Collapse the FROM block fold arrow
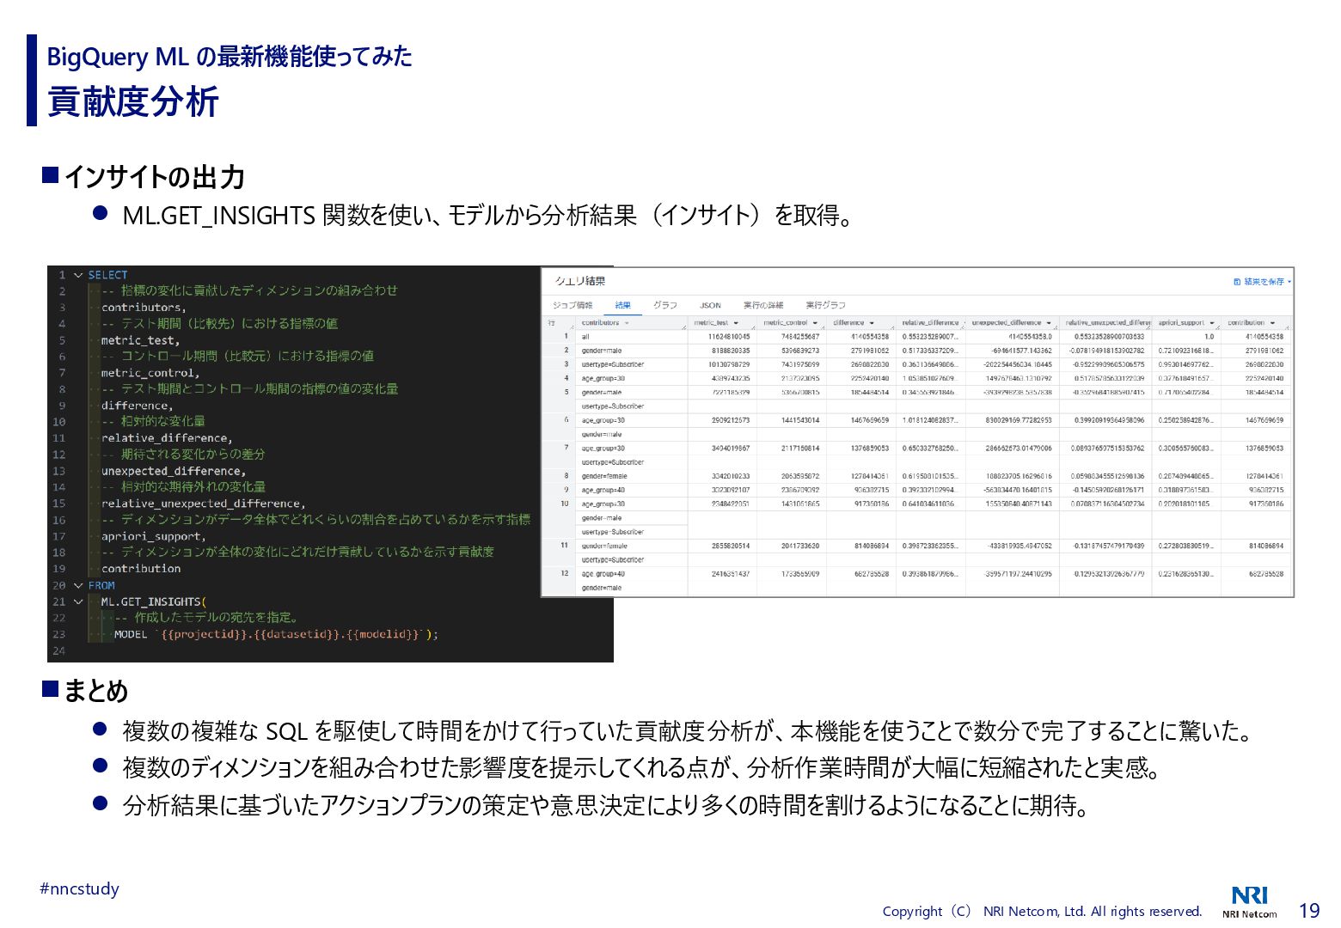The image size is (1341, 928). point(78,585)
